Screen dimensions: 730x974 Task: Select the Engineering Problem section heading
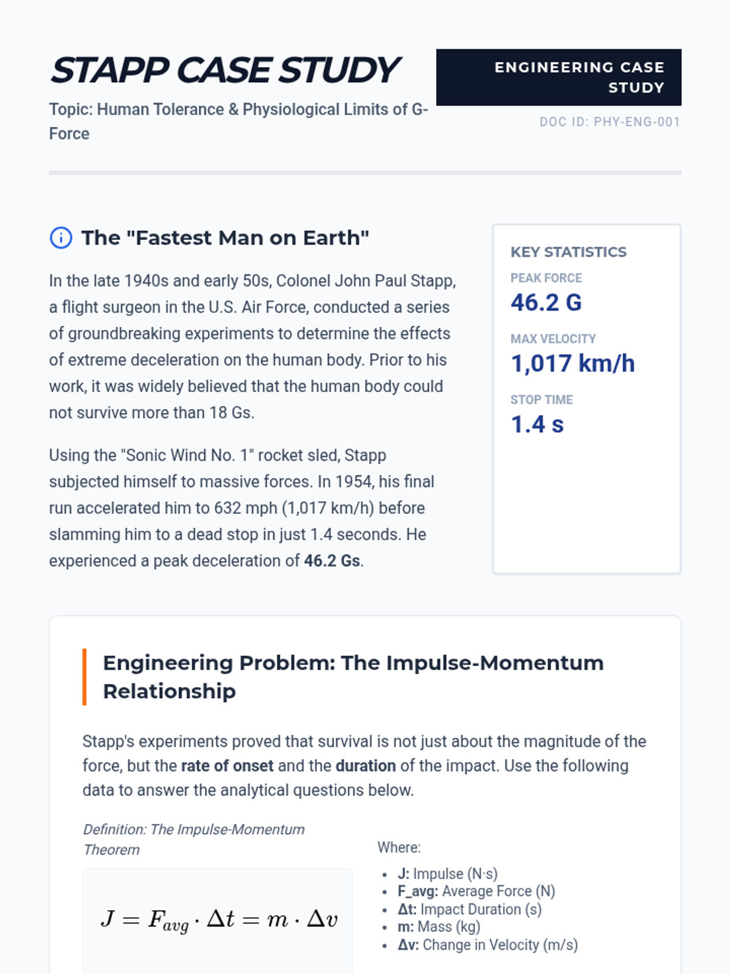353,677
